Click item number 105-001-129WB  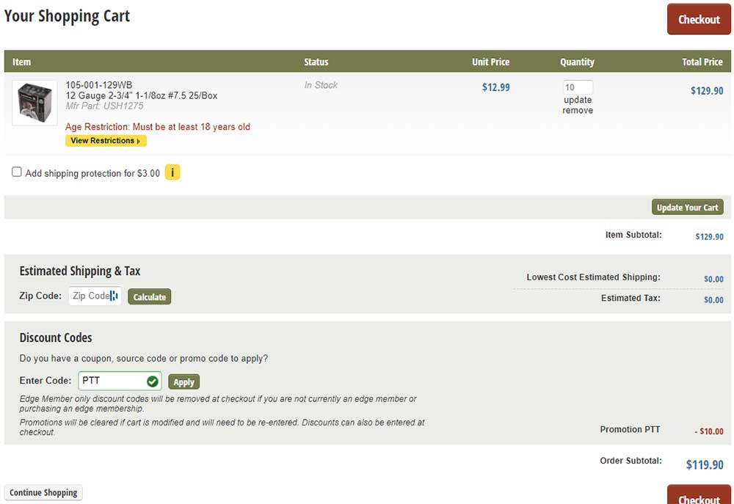pos(99,85)
